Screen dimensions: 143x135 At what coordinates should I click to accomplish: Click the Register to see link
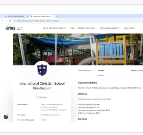point(137,71)
